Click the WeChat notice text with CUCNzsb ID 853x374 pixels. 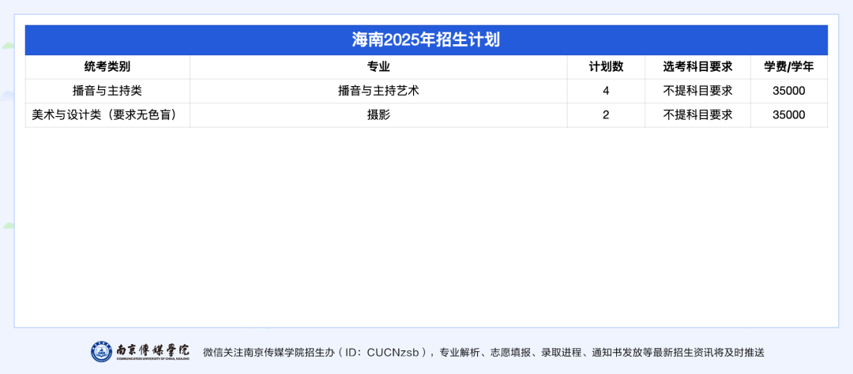tap(483, 352)
